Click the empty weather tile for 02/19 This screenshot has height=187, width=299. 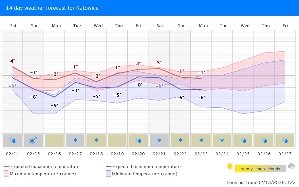pos(117,141)
